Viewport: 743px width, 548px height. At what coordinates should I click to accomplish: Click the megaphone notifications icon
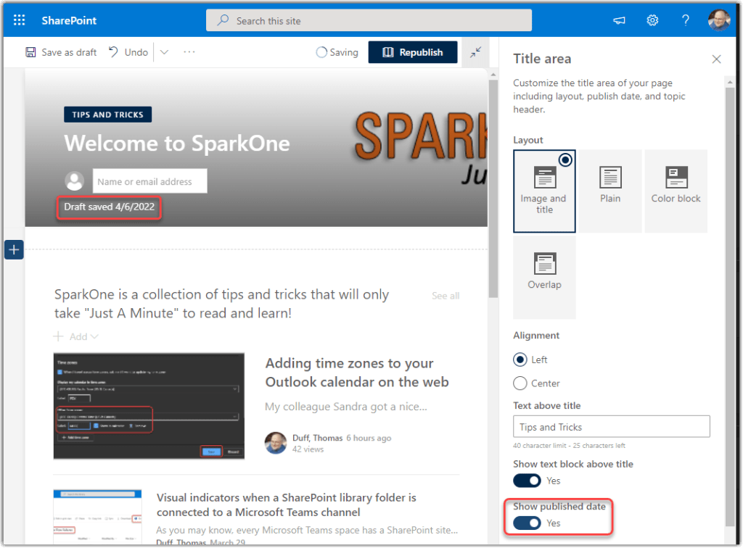pyautogui.click(x=619, y=20)
